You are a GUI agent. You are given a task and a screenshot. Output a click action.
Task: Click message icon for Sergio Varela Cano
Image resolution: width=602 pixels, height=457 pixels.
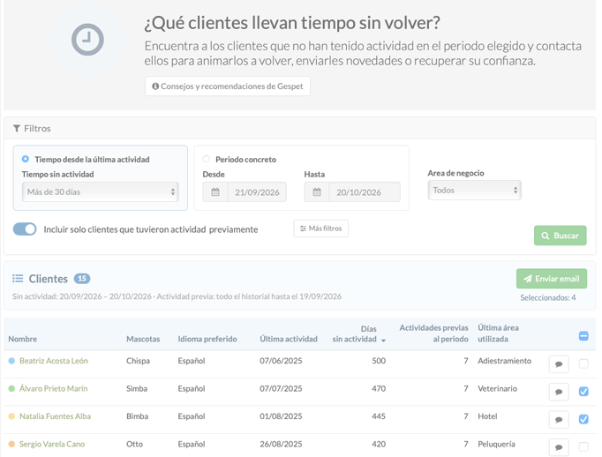(x=559, y=447)
